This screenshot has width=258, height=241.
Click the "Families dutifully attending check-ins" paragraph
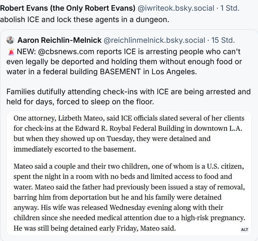(128, 96)
